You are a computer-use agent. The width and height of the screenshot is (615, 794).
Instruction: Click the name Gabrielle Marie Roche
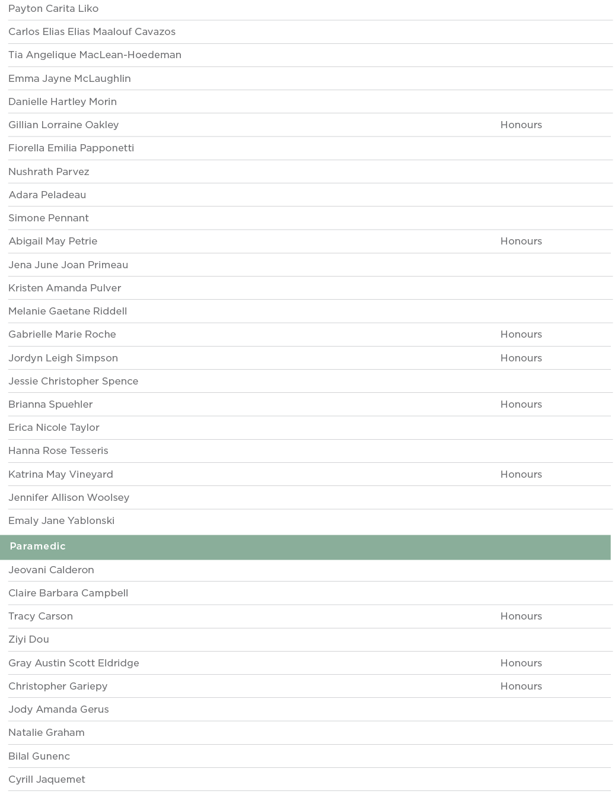click(x=62, y=335)
